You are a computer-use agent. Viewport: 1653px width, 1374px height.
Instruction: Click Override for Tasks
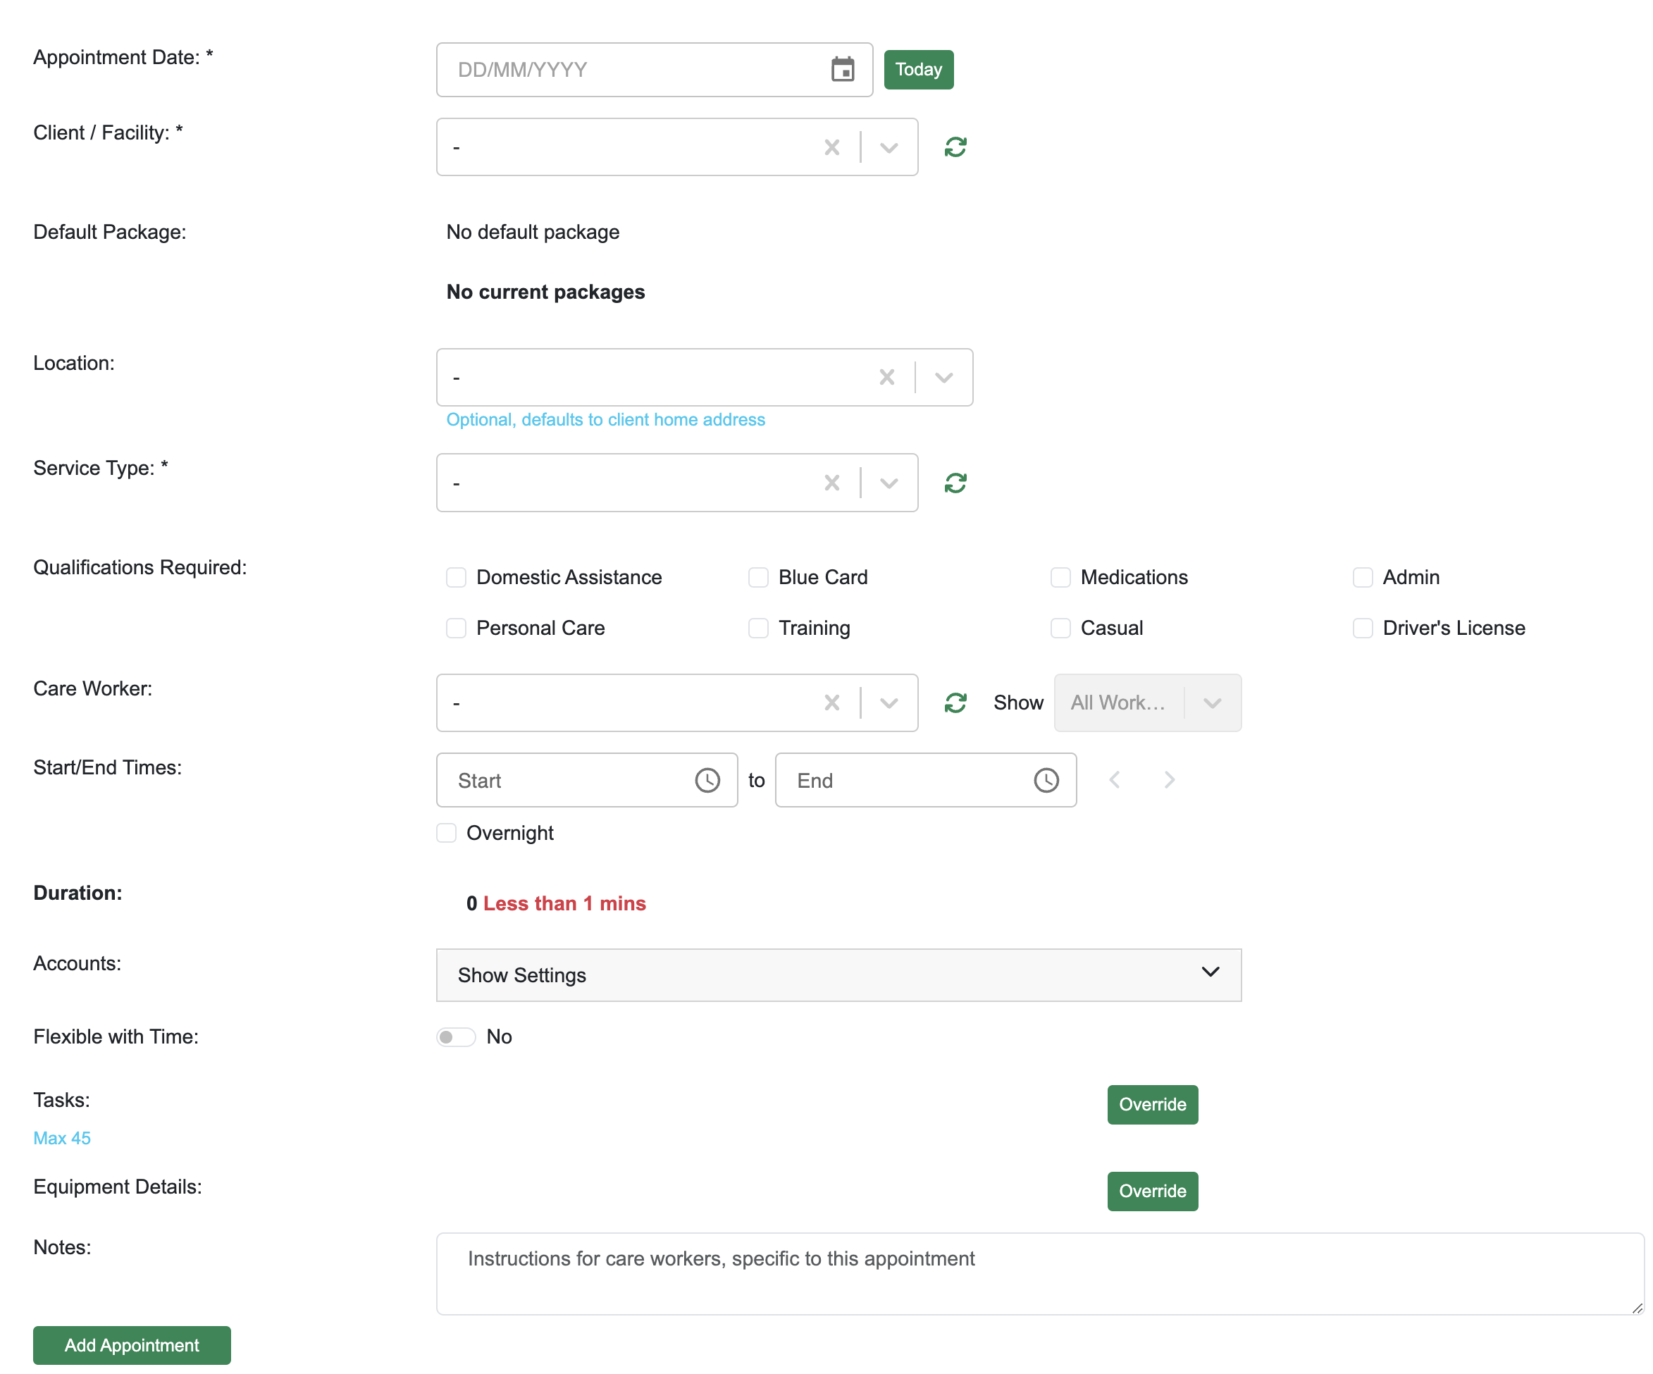1151,1104
